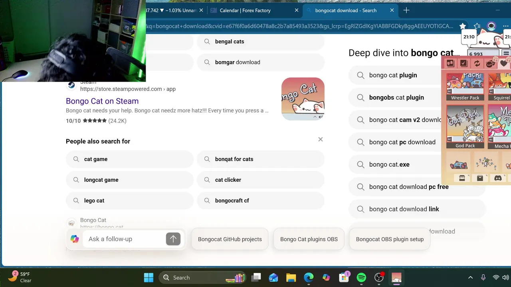
Task: Select the God Pack item
Action: click(465, 127)
